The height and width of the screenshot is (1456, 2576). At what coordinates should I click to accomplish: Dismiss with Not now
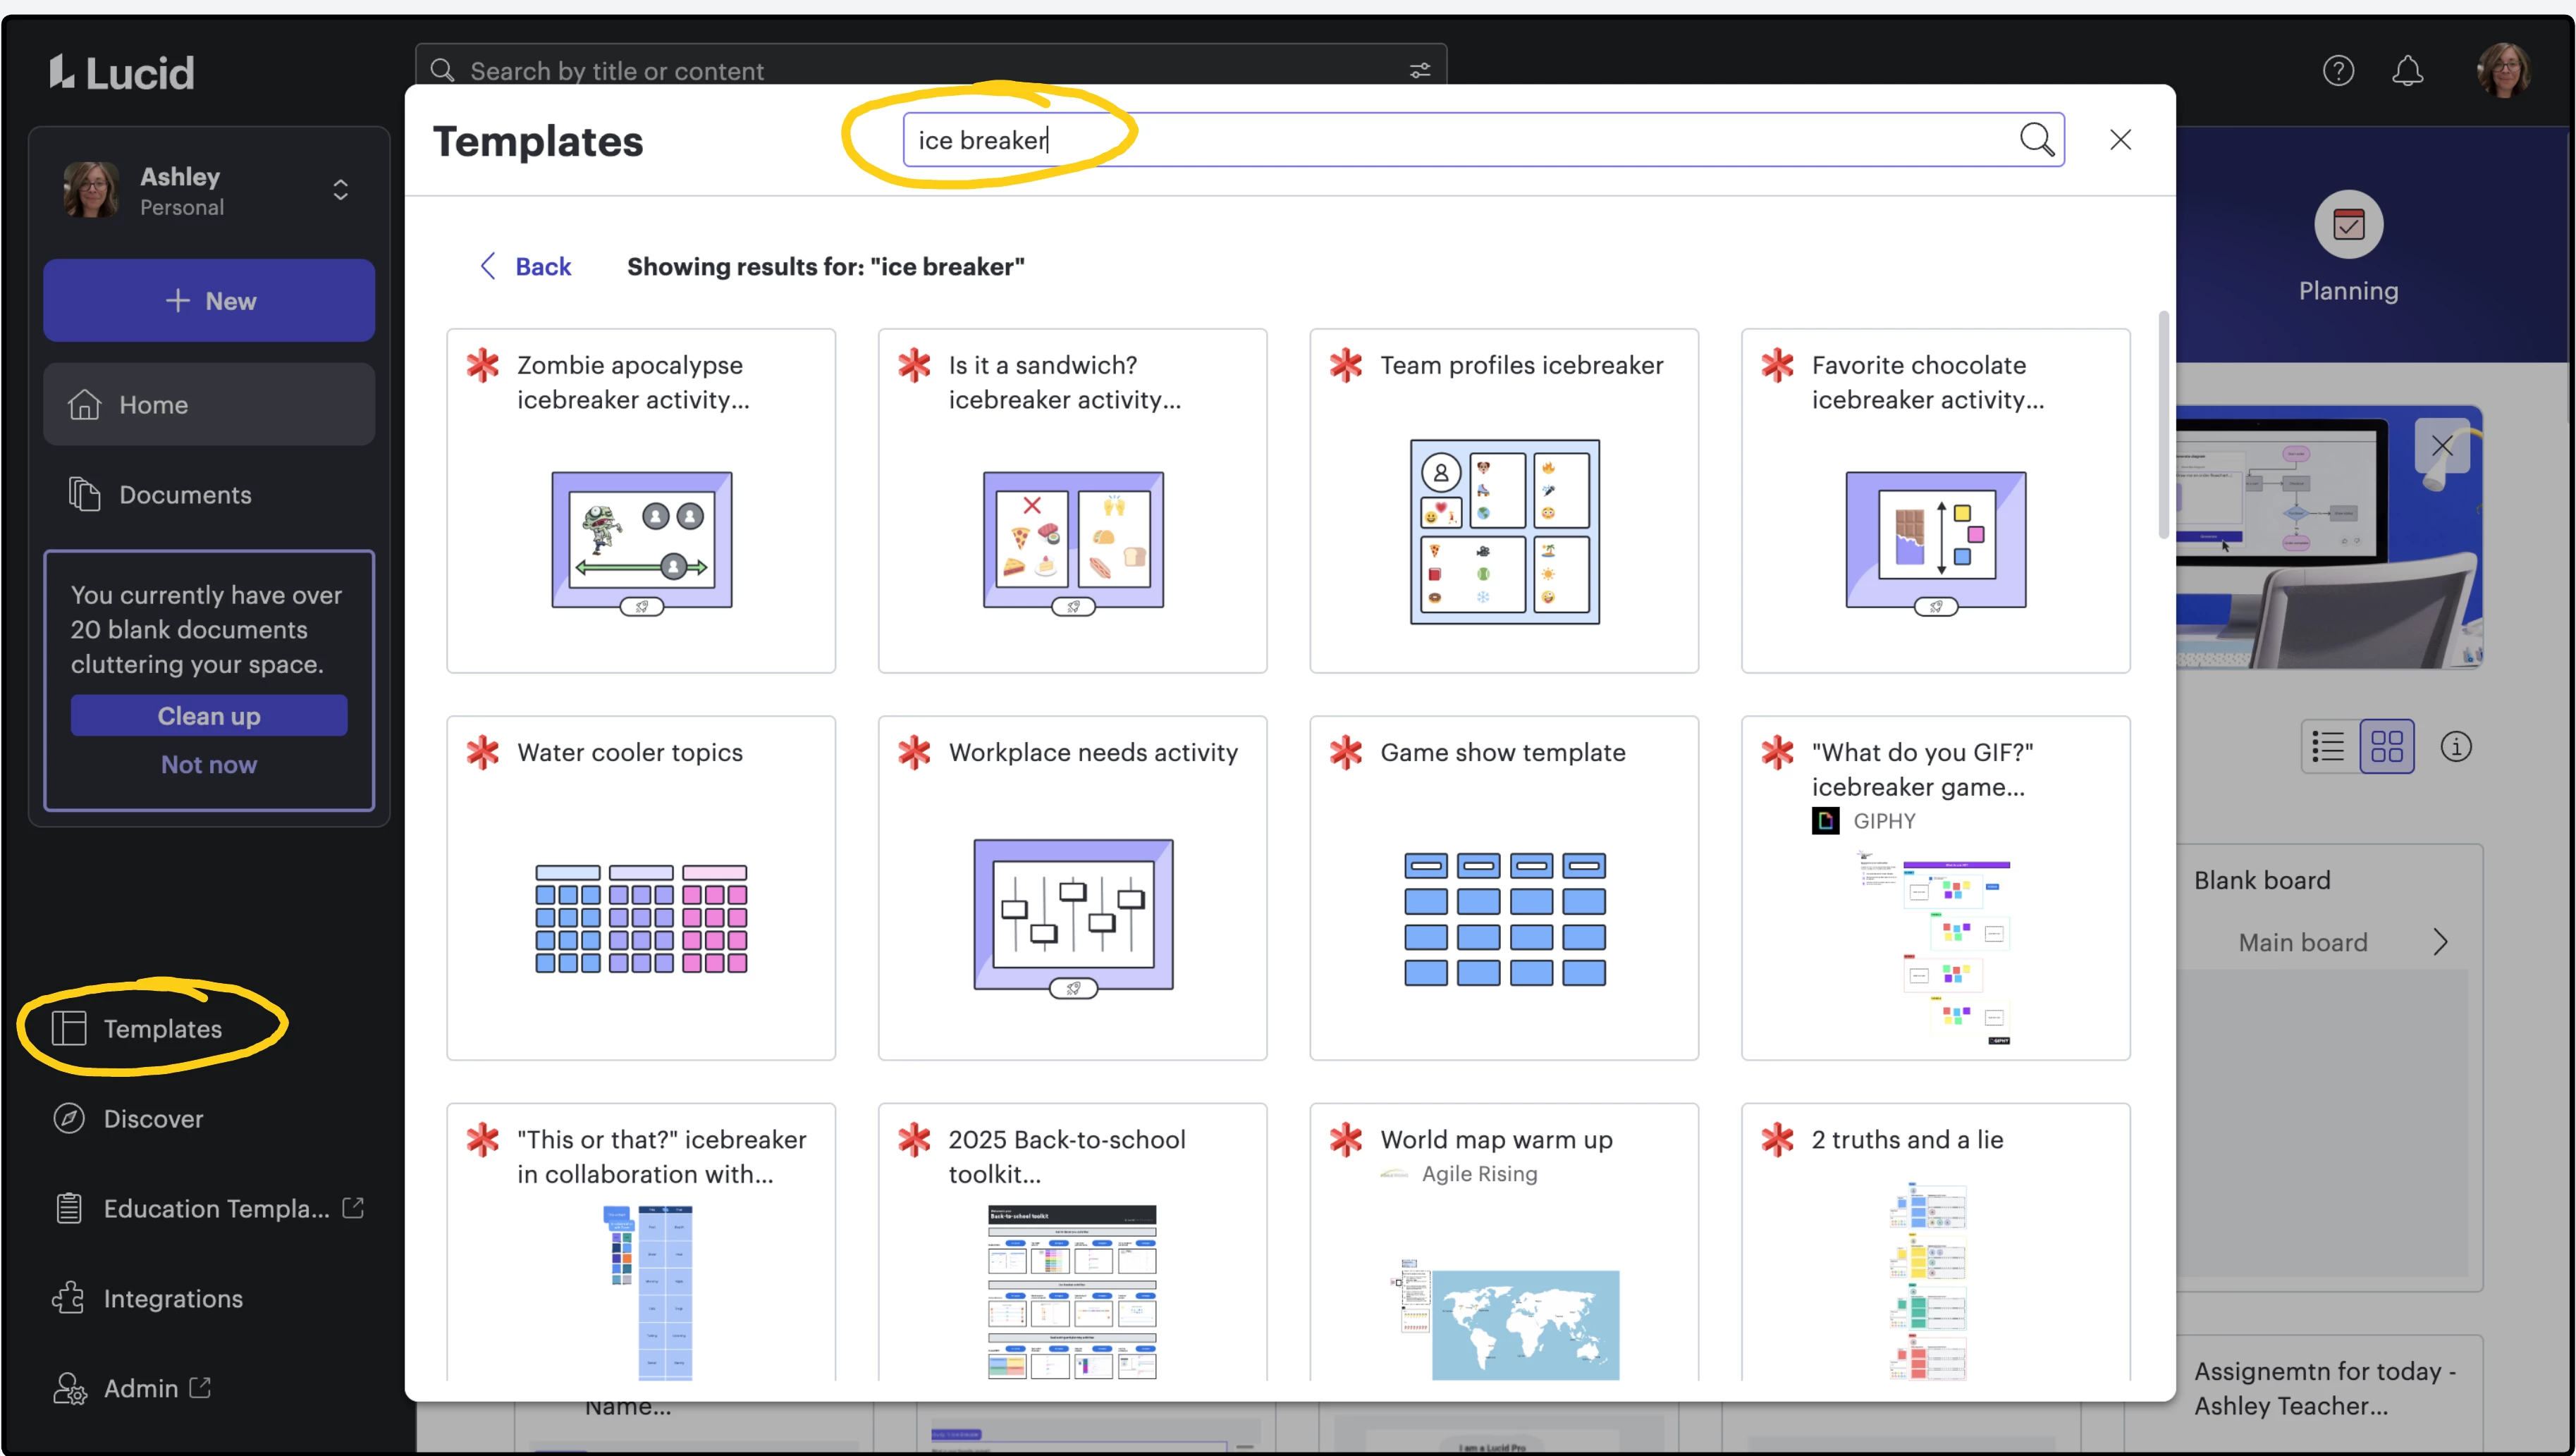click(x=209, y=764)
